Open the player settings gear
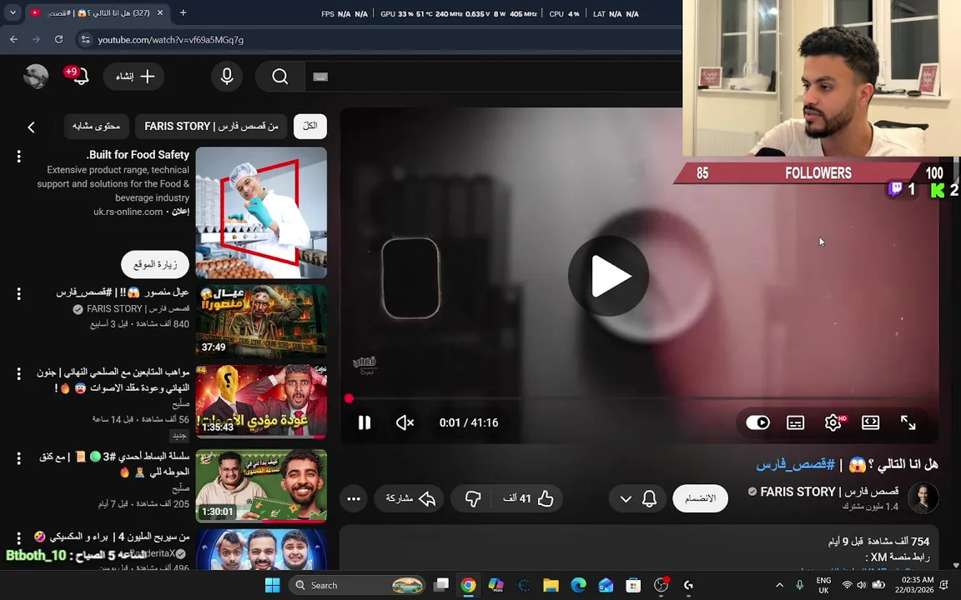The image size is (961, 600). click(x=833, y=422)
